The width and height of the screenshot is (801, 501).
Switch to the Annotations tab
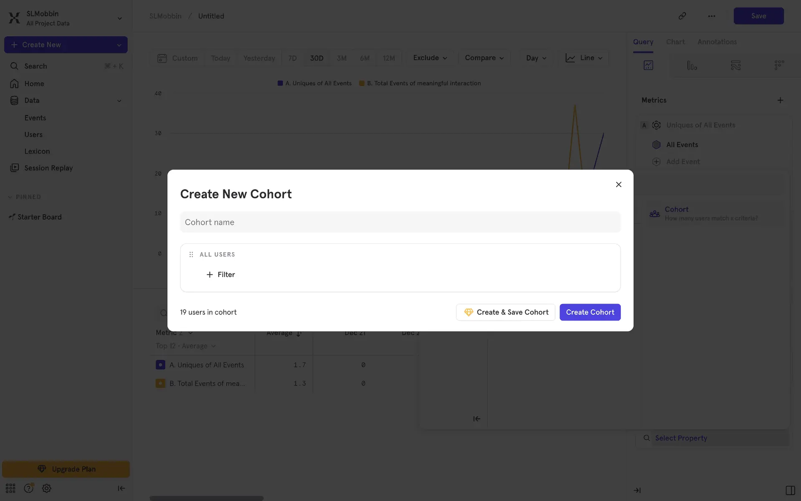pyautogui.click(x=717, y=42)
